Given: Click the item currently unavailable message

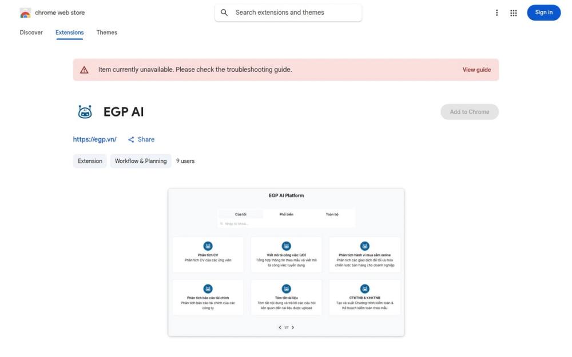Looking at the screenshot, I should click(195, 70).
